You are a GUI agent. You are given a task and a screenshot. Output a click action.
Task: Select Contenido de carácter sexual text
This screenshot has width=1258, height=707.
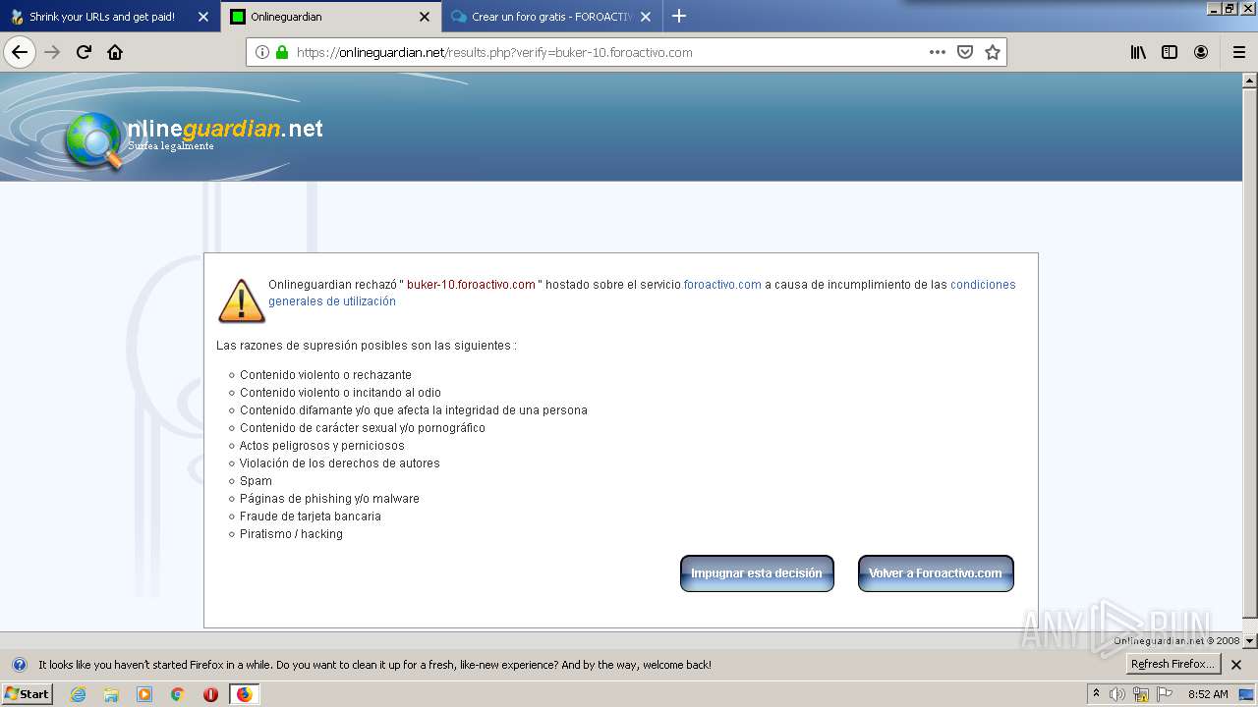[x=363, y=428]
